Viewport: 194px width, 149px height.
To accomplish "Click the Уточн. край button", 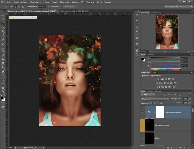I will click(69, 6).
